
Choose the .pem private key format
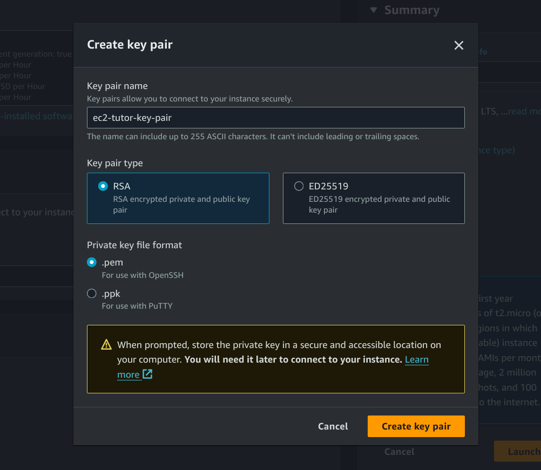click(92, 262)
